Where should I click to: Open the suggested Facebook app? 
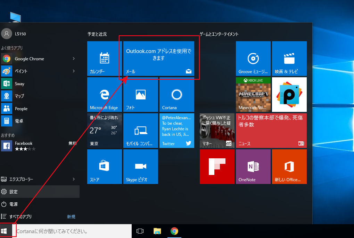pos(40,146)
